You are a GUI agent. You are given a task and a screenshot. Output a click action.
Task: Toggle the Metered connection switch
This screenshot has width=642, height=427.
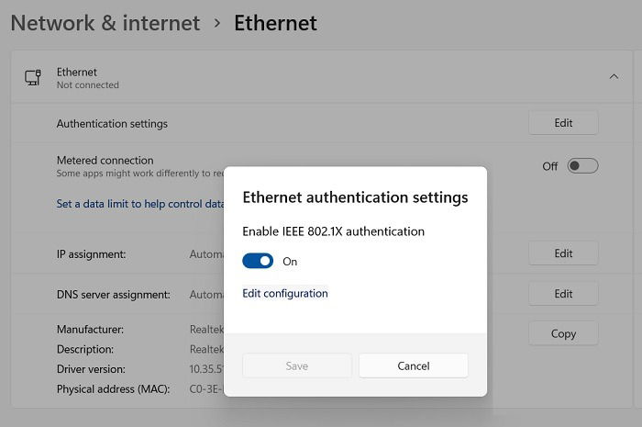(582, 166)
